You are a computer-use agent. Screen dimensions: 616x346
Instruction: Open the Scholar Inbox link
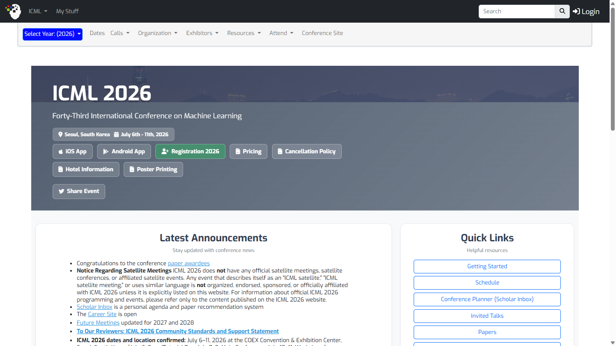pyautogui.click(x=95, y=307)
